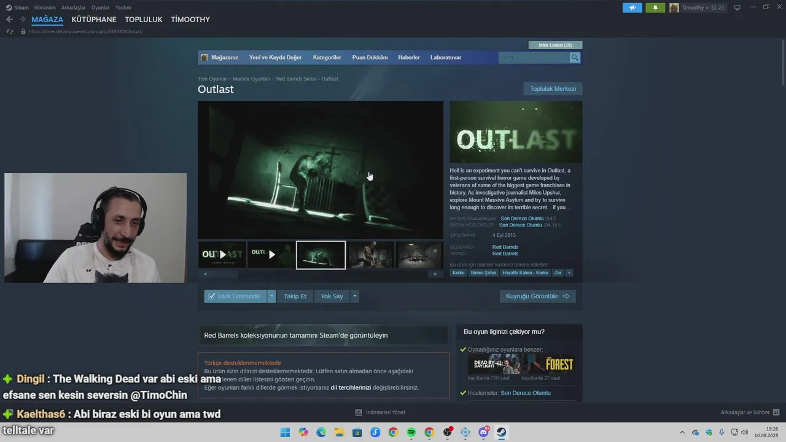Viewport: 786px width, 442px height.
Task: Advance the screenshot strip right arrow
Action: pyautogui.click(x=435, y=274)
